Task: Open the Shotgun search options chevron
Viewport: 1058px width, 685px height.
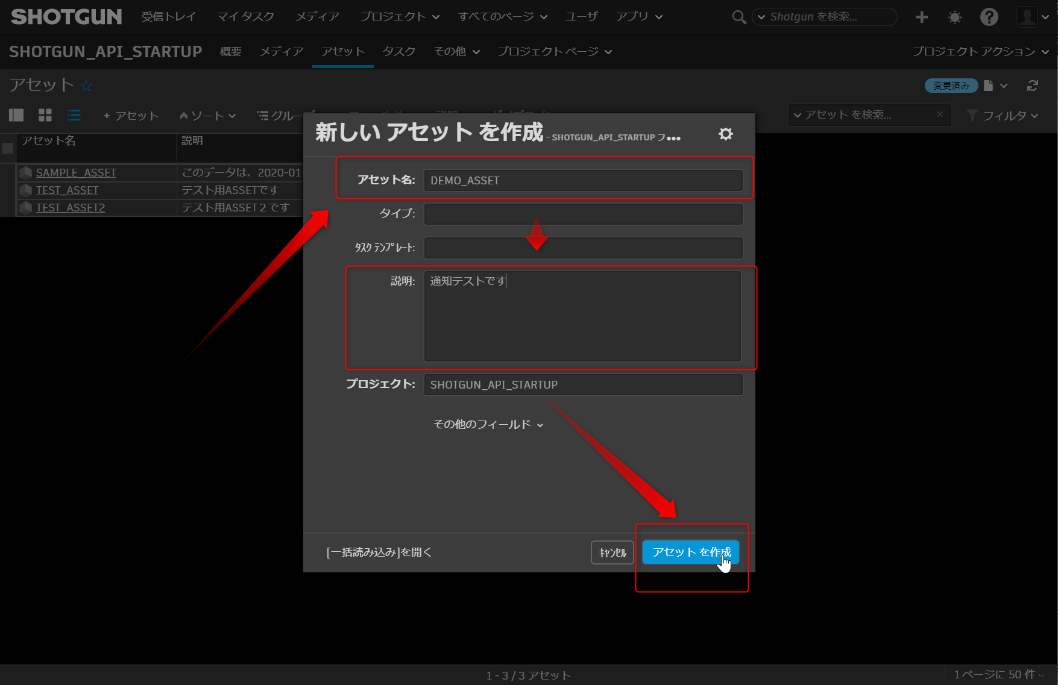Action: [x=761, y=17]
